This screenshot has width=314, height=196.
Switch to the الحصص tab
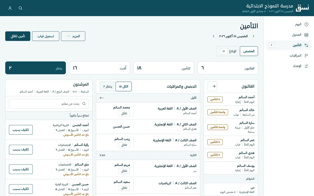(249, 51)
